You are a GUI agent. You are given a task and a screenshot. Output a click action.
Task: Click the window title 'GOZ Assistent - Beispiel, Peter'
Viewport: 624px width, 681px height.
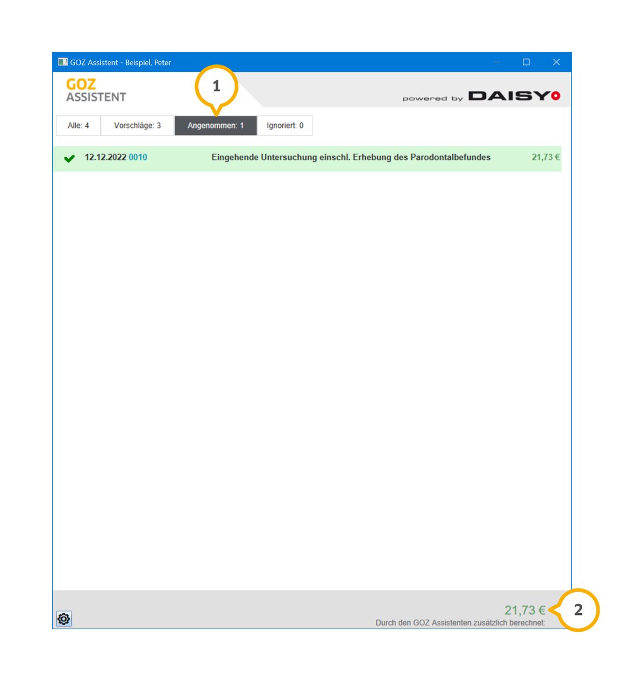[x=120, y=63]
